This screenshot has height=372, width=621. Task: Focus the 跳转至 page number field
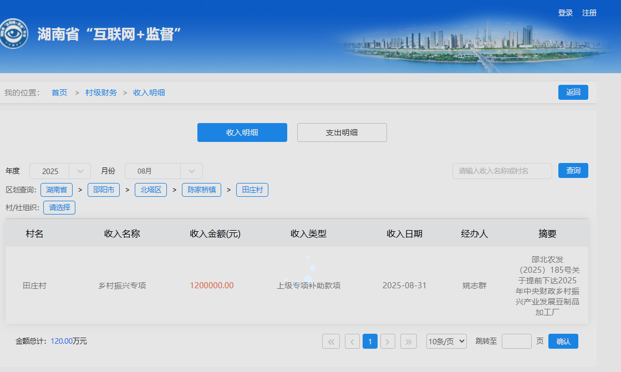pyautogui.click(x=516, y=342)
